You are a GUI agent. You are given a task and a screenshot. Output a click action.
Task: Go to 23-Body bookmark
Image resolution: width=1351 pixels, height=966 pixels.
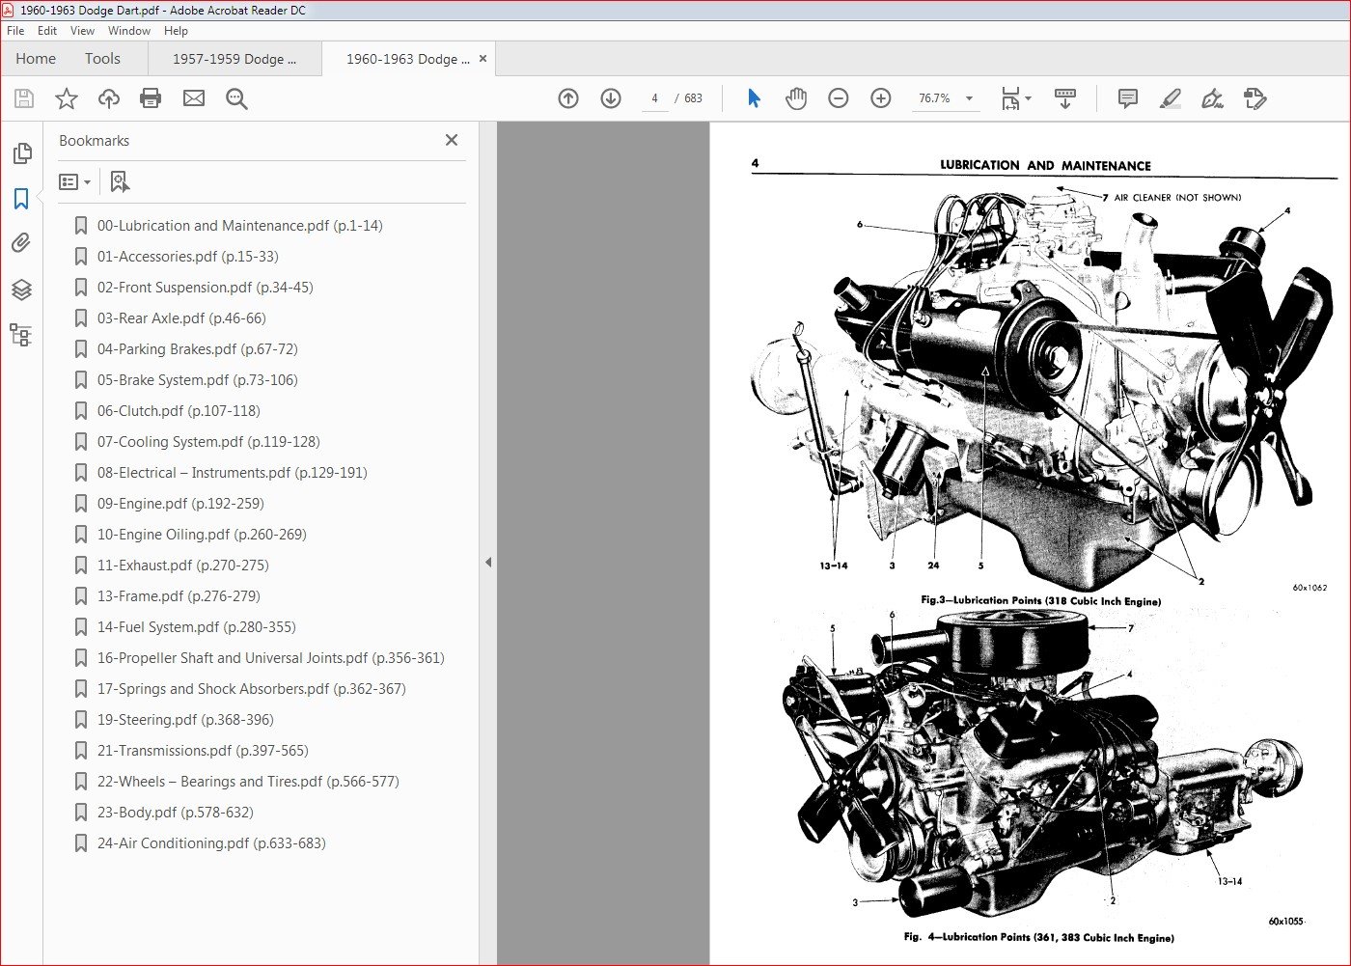pos(176,813)
